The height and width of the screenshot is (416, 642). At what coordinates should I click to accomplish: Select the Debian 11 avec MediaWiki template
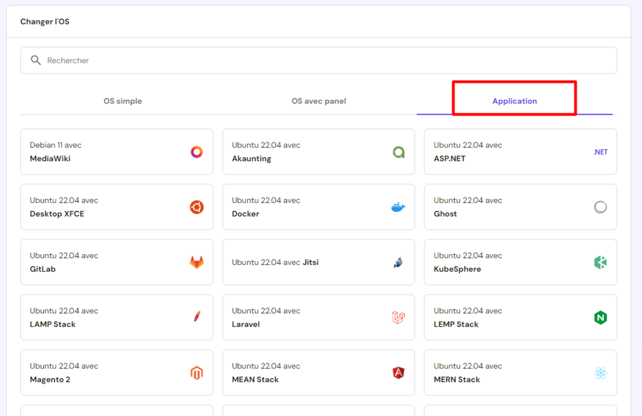[x=117, y=152]
